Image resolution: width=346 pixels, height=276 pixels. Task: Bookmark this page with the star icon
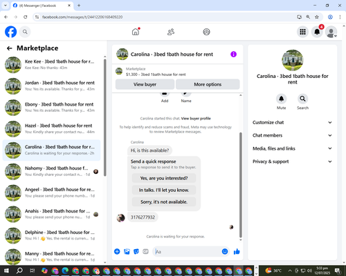coord(317,17)
